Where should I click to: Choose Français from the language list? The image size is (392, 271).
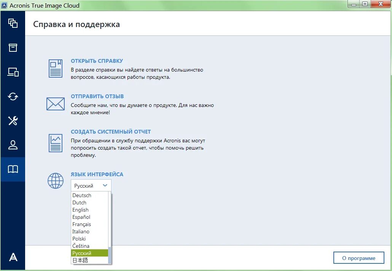89,224
